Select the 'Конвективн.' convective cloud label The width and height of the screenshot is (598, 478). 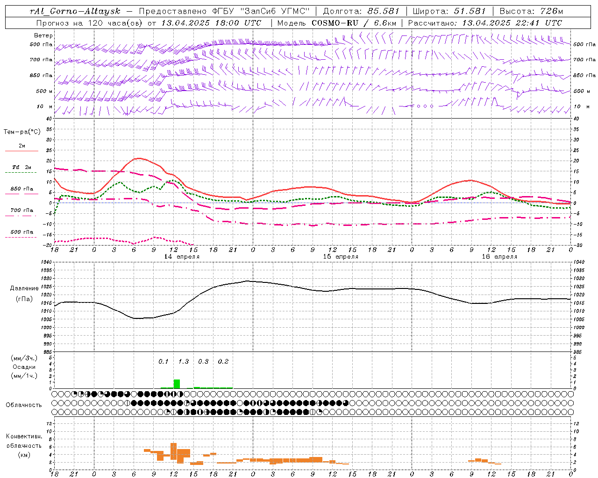point(24,436)
